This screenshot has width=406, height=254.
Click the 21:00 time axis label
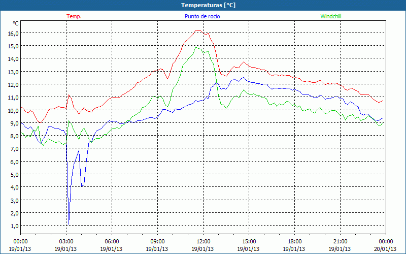[340, 242]
